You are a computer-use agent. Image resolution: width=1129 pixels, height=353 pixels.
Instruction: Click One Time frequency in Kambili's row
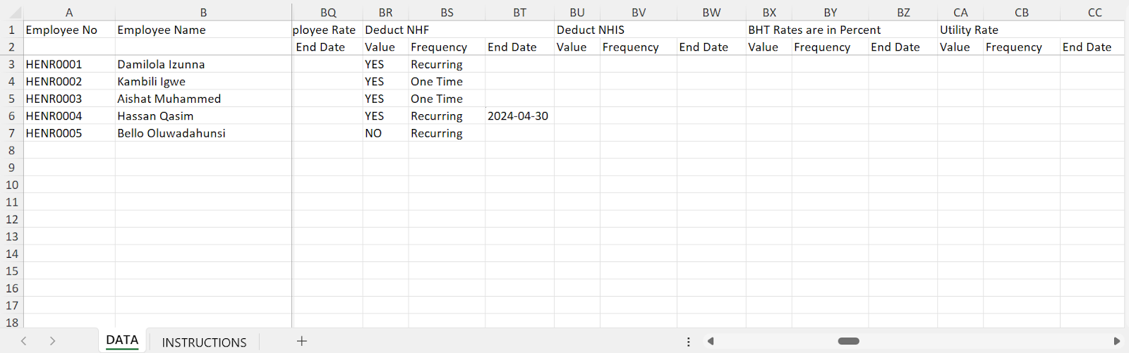point(447,81)
